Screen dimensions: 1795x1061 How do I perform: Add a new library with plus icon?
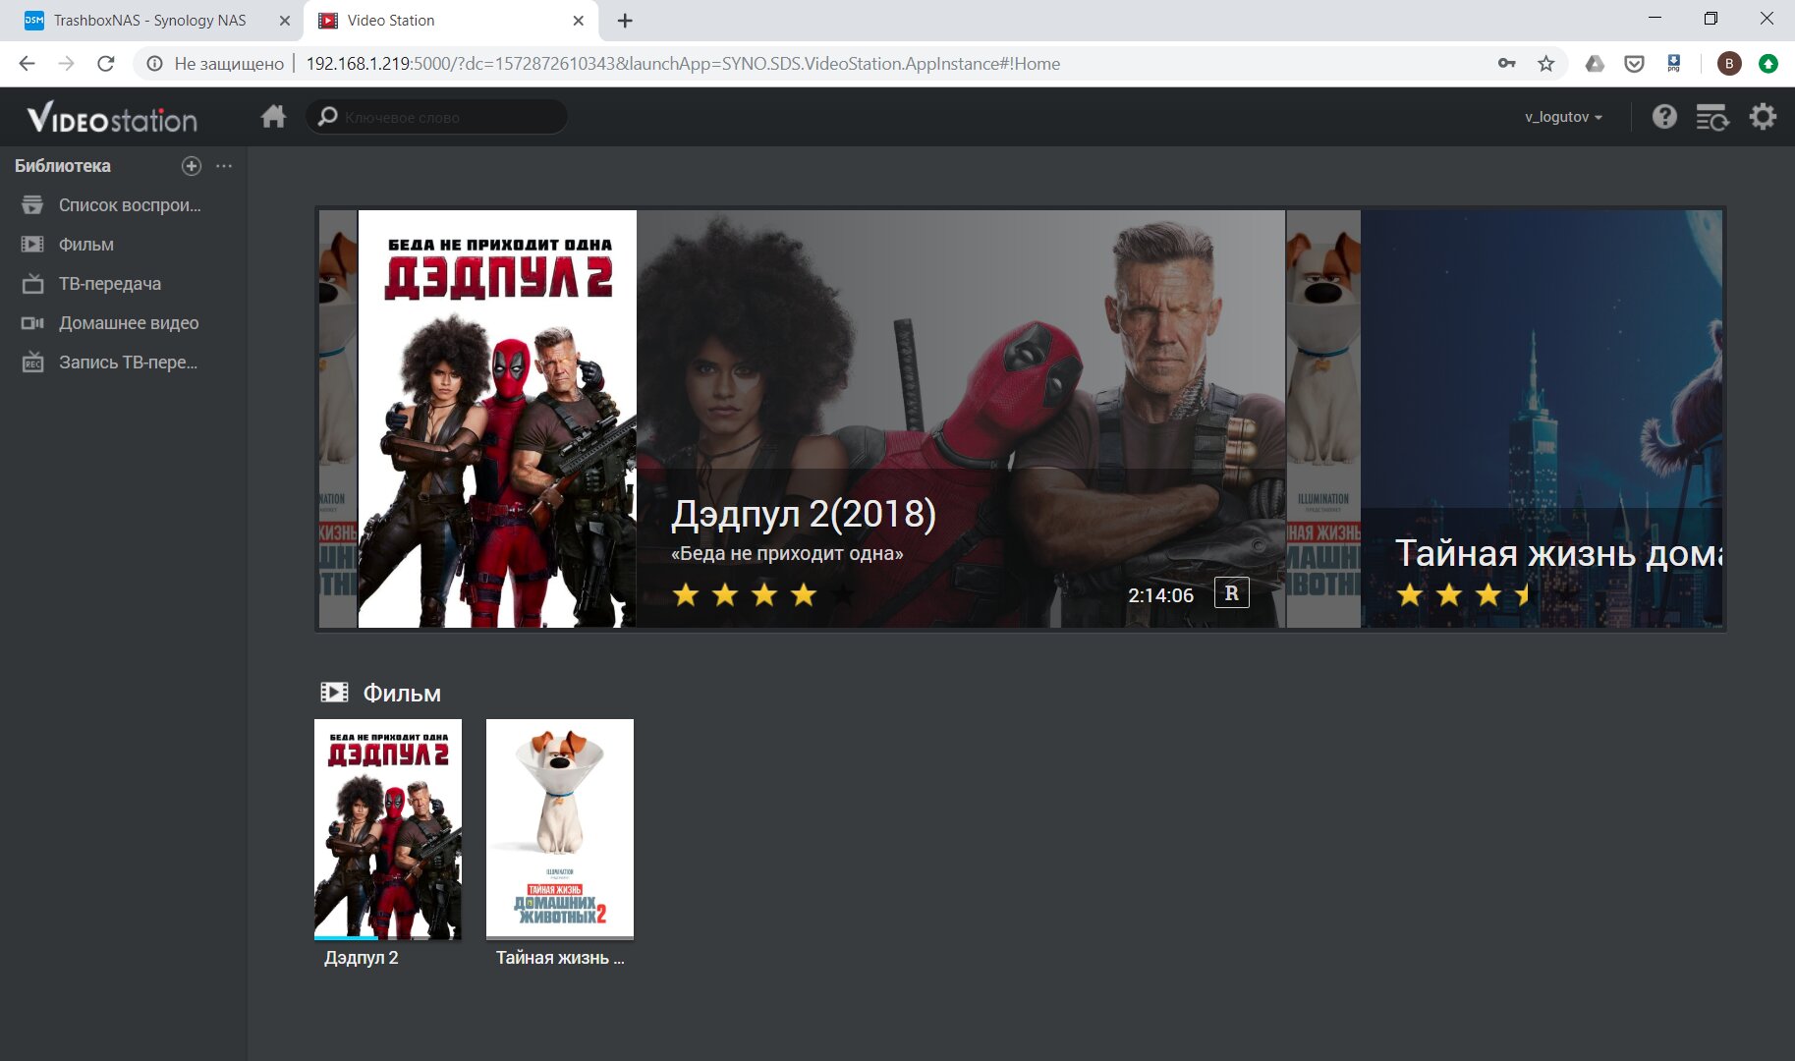(x=192, y=166)
